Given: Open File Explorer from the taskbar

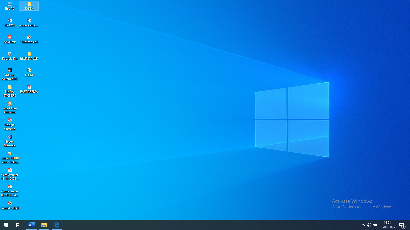Looking at the screenshot, I should [x=44, y=225].
